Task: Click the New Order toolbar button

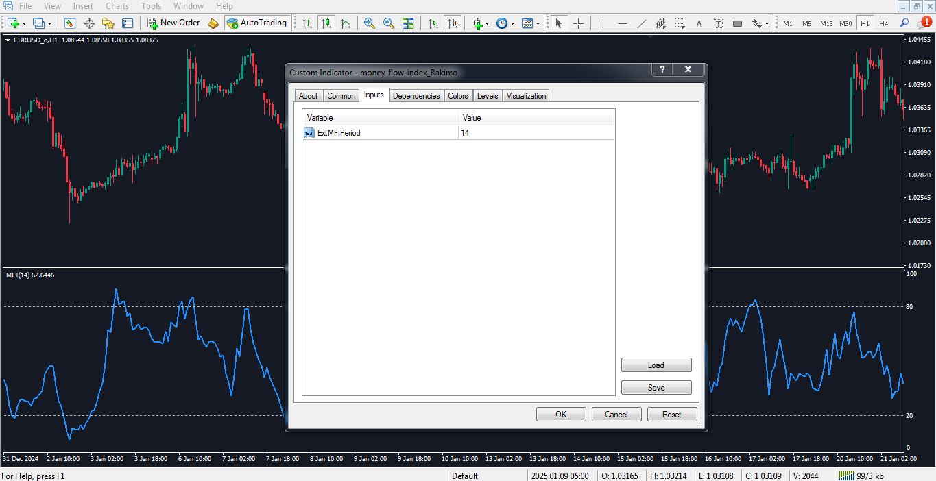Action: click(173, 23)
